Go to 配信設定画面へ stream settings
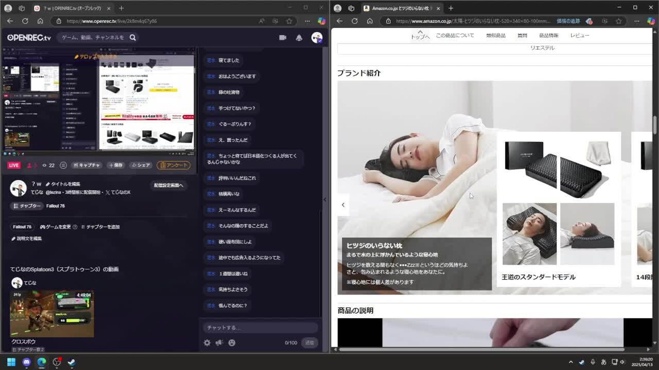Screen dimensions: 659x370 pyautogui.click(x=168, y=185)
